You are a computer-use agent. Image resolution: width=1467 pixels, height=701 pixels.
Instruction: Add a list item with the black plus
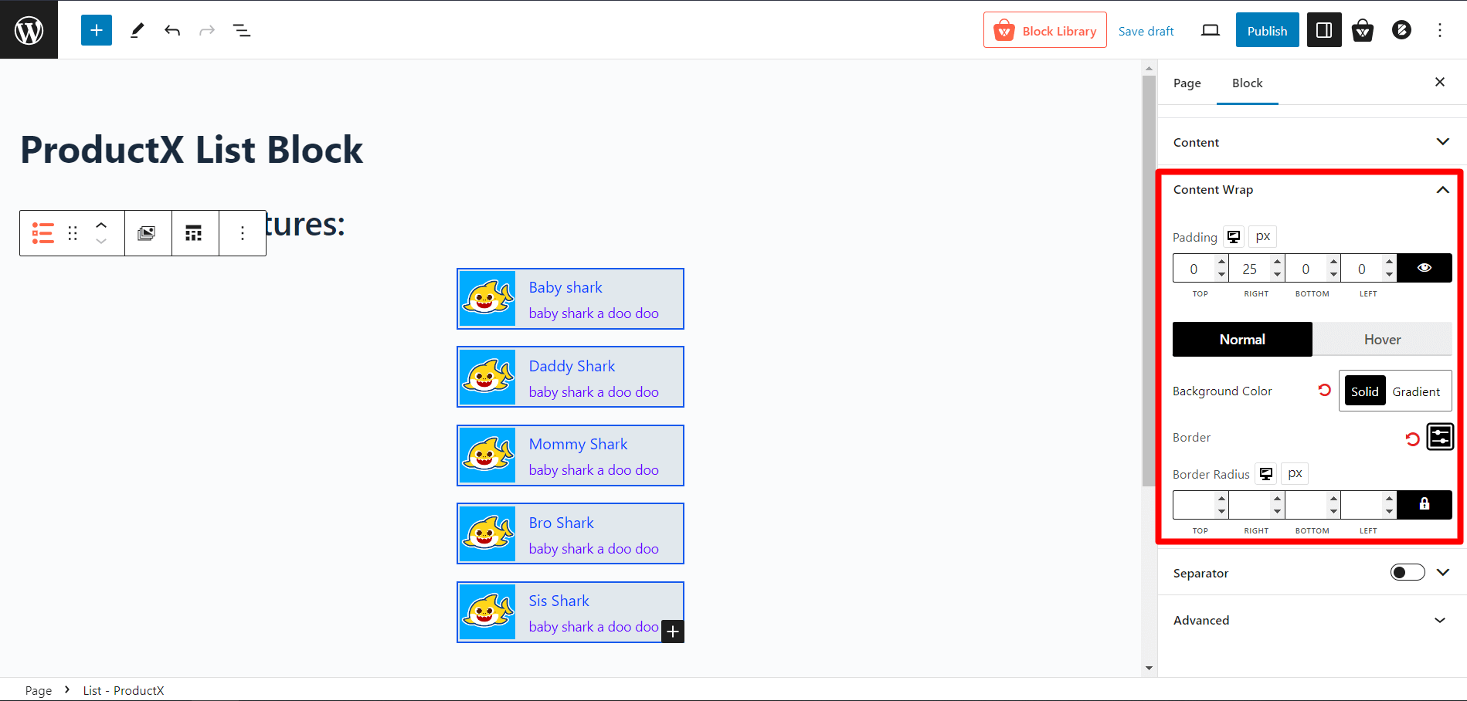pyautogui.click(x=673, y=632)
